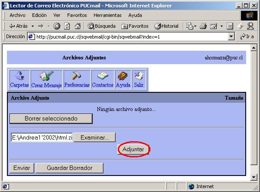
Task: Click the attachment file path field
Action: pos(42,137)
